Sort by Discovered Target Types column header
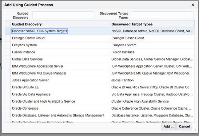The image size is (199, 136). pyautogui.click(x=132, y=24)
